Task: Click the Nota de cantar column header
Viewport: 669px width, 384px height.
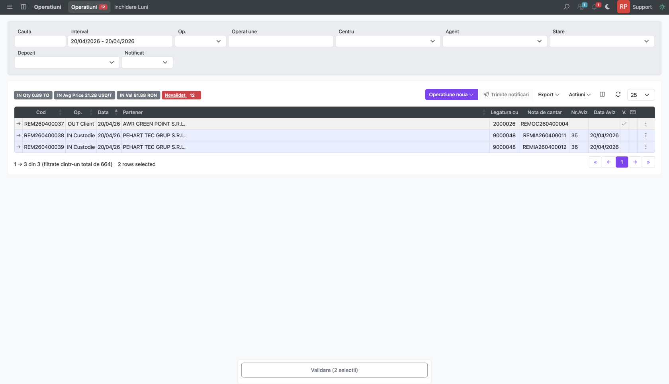Action: point(544,112)
